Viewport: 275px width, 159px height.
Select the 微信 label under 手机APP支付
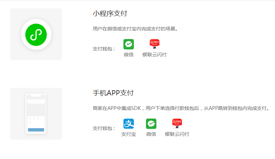point(151,134)
